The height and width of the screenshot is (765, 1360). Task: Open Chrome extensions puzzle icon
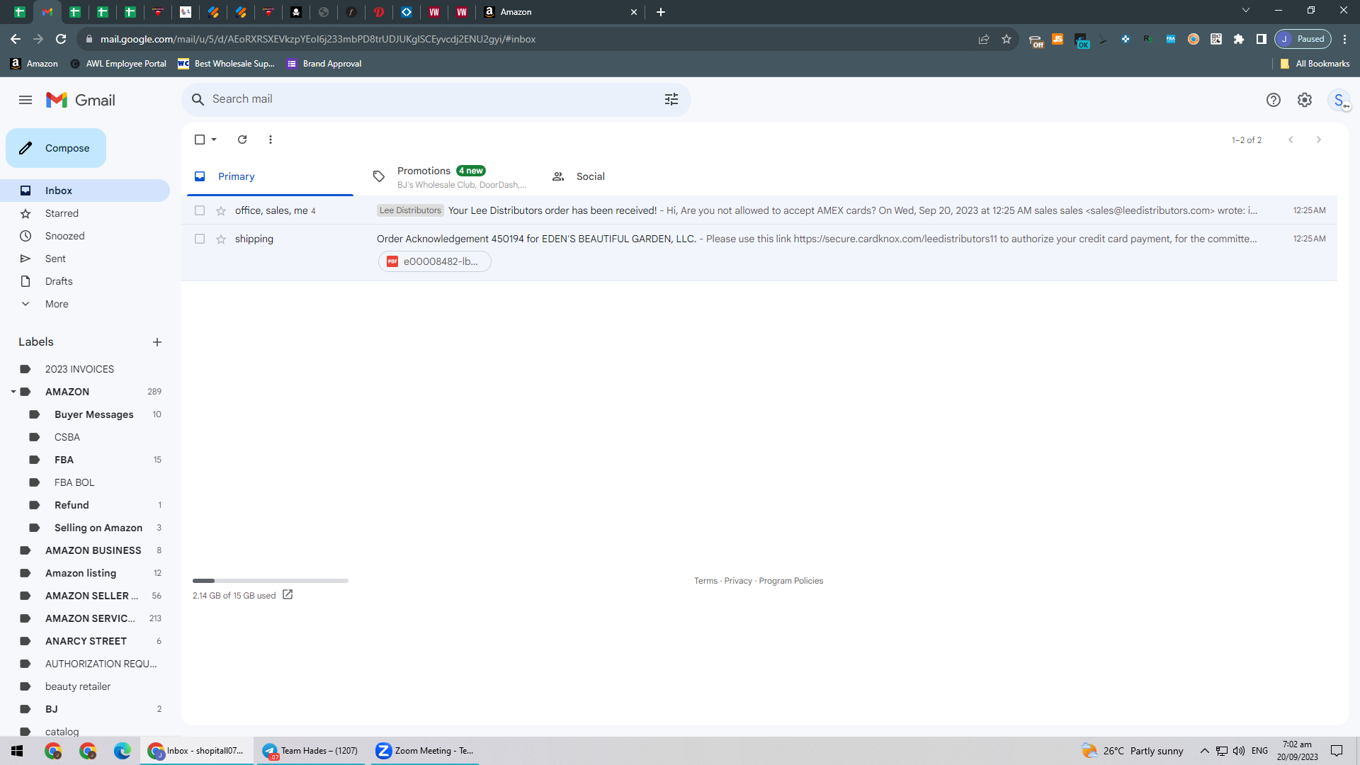(x=1239, y=39)
